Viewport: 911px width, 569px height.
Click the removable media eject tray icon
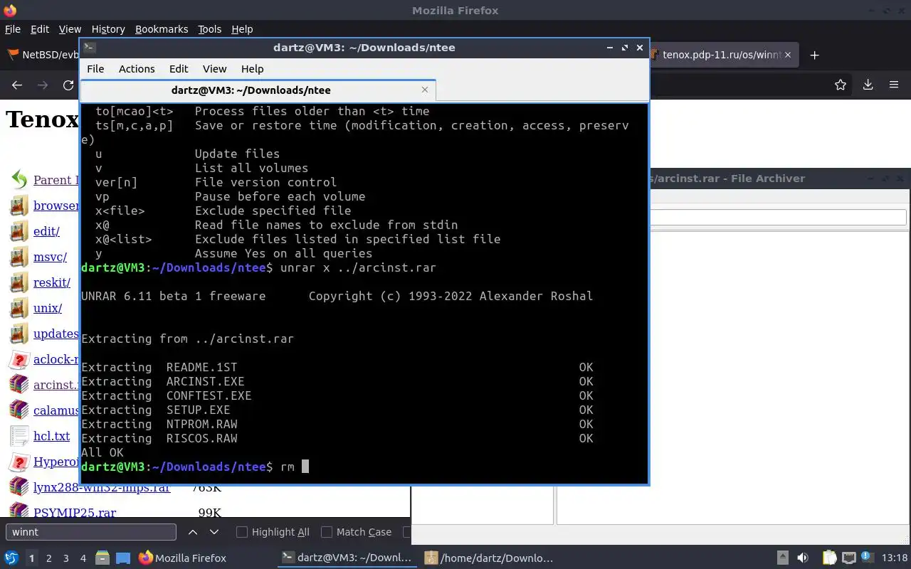pyautogui.click(x=783, y=558)
